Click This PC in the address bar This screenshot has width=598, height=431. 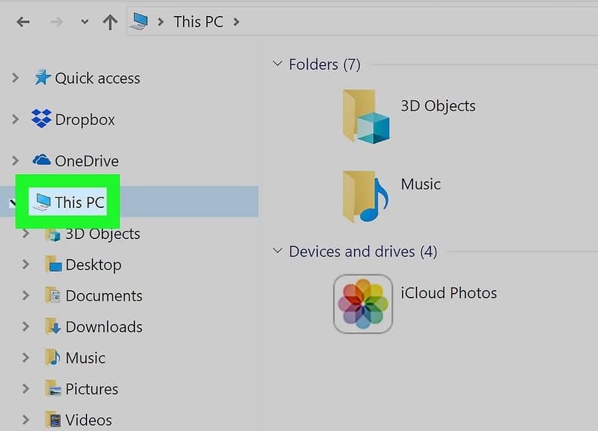click(x=198, y=22)
